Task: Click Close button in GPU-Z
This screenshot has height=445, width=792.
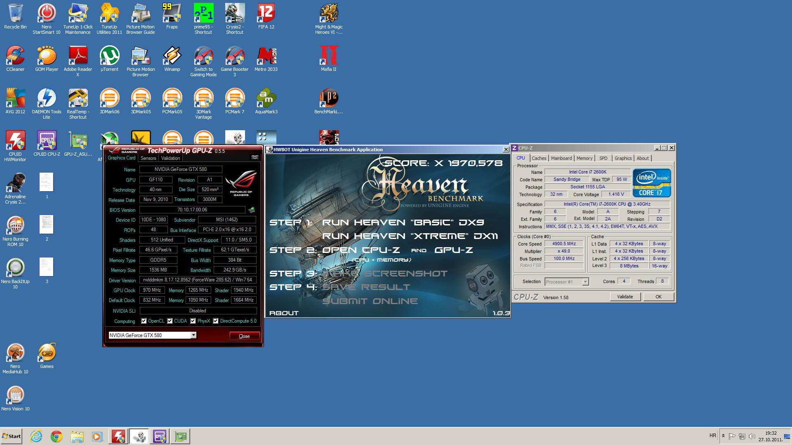Action: pos(245,336)
